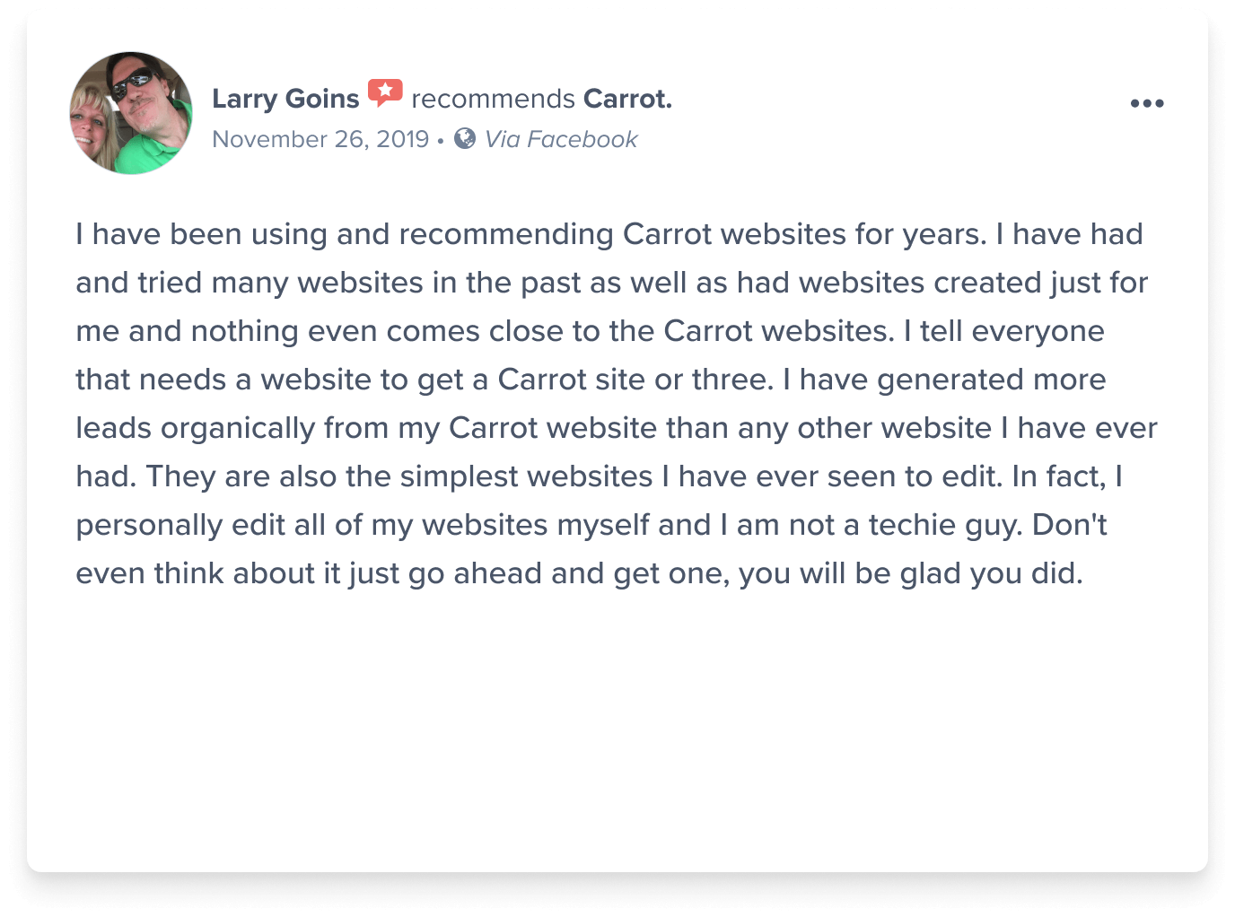Follow the bold Carrot. page link
The image size is (1235, 917).
point(627,99)
